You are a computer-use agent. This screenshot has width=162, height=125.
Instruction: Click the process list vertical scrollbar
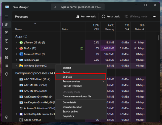[158, 38]
